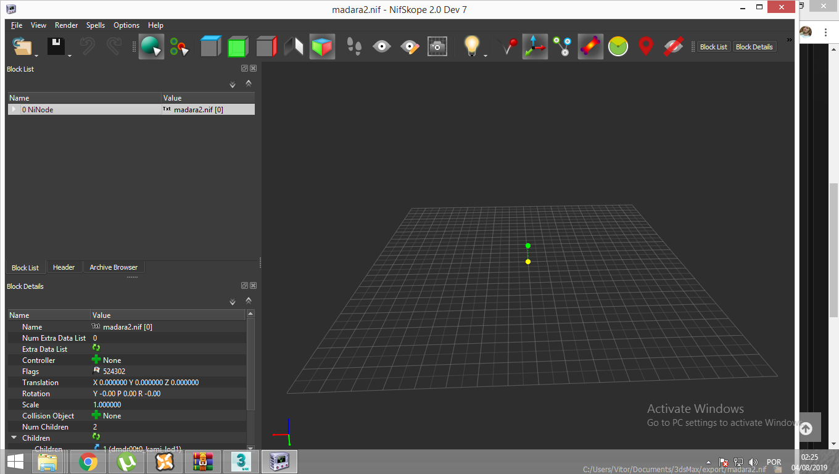Click the Flip view icon
The height and width of the screenshot is (474, 839).
coord(294,46)
